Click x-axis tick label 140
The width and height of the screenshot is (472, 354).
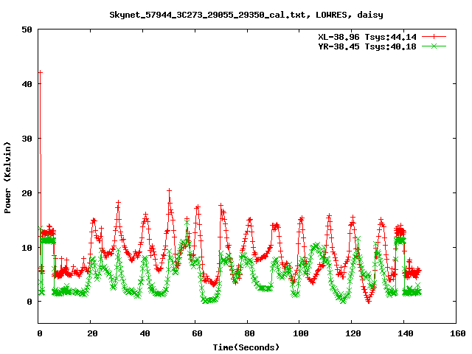[x=406, y=333]
